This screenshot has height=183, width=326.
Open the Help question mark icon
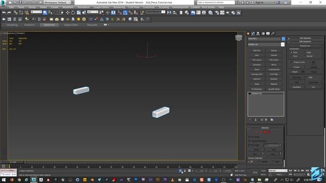pyautogui.click(x=286, y=3)
